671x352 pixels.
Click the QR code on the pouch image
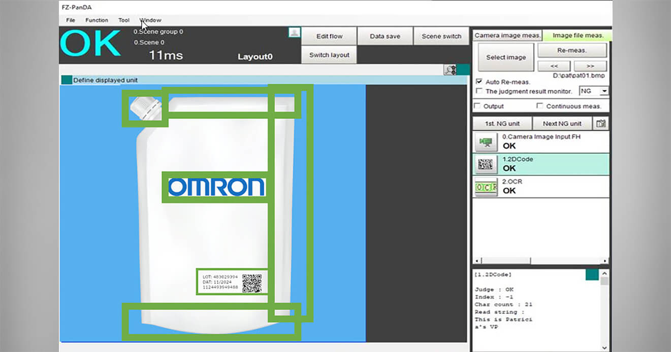point(252,284)
